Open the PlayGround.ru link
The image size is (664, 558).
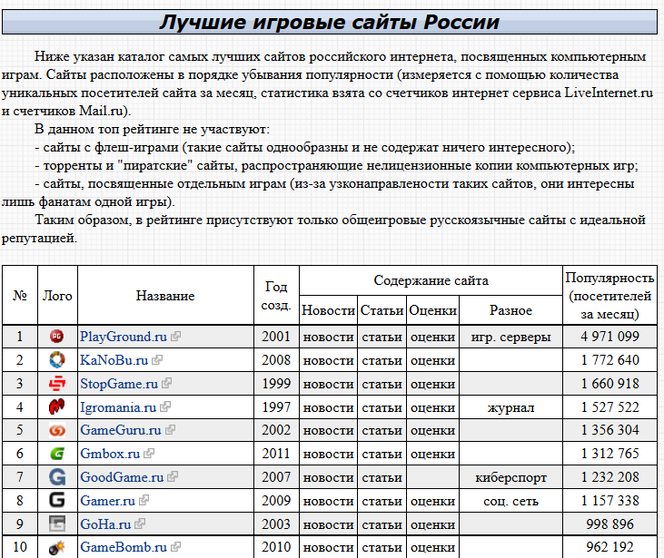coord(124,337)
